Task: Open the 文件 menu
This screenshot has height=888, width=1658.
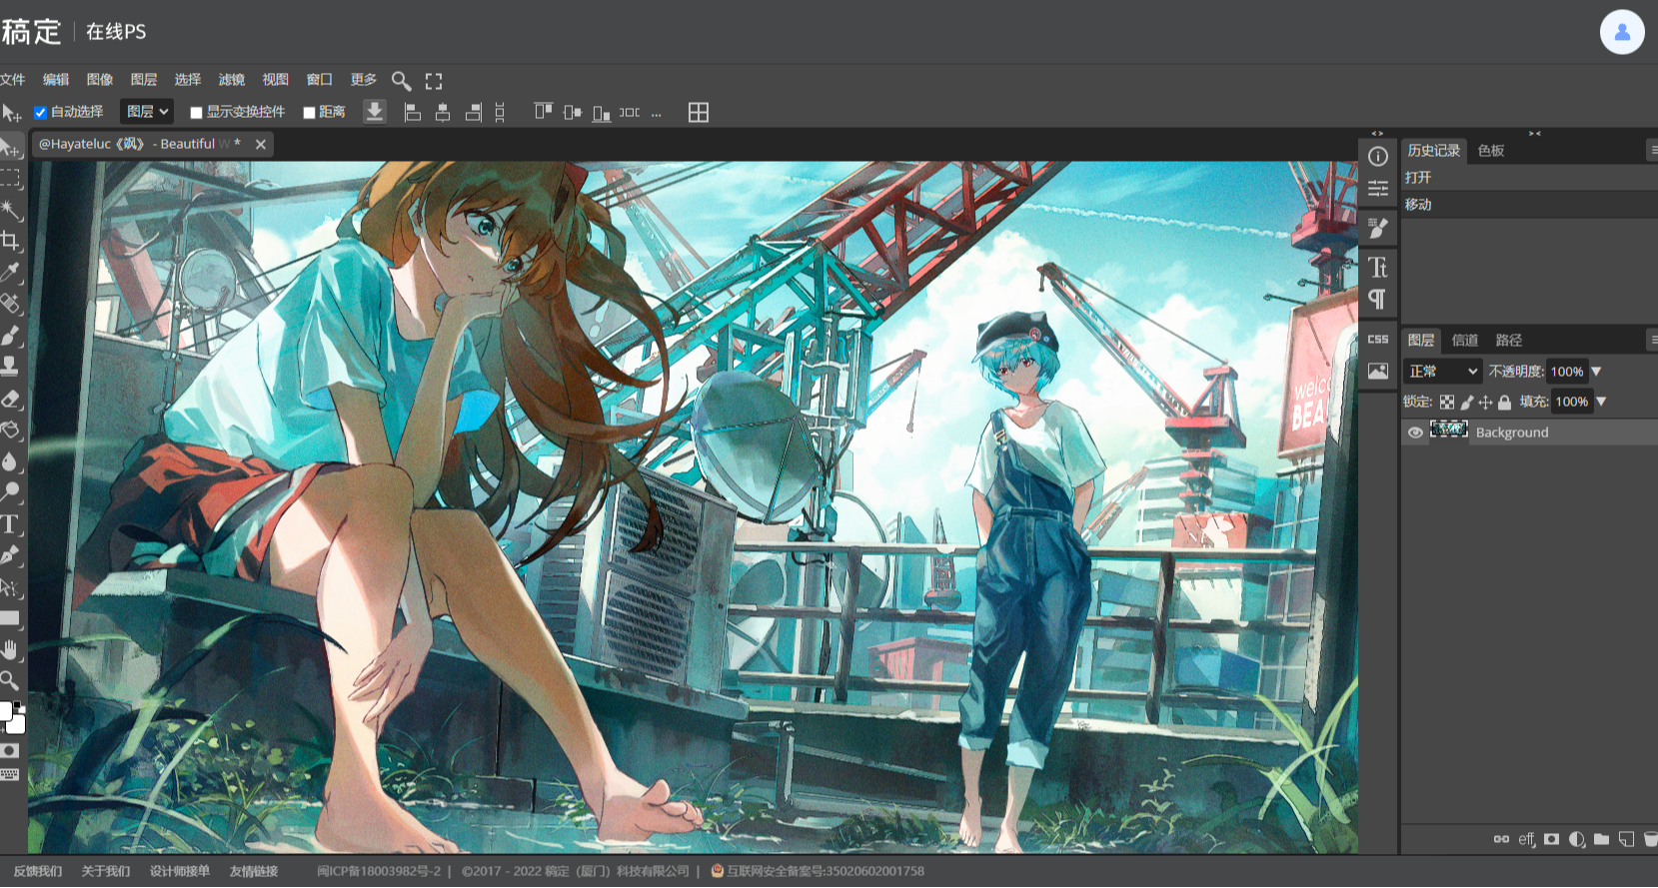Action: point(12,80)
